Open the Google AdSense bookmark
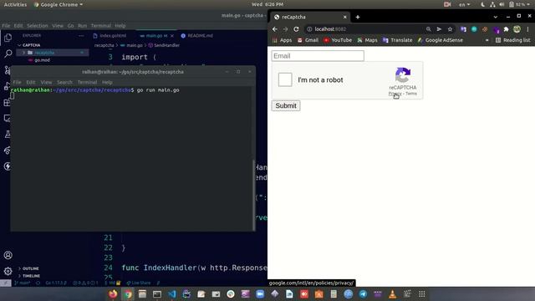Image resolution: width=535 pixels, height=301 pixels. 441,40
